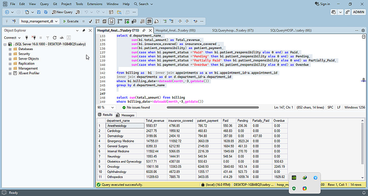Open the Query menu

tap(44, 4)
